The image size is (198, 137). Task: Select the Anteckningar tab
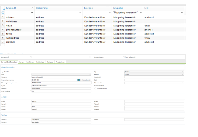point(60,62)
